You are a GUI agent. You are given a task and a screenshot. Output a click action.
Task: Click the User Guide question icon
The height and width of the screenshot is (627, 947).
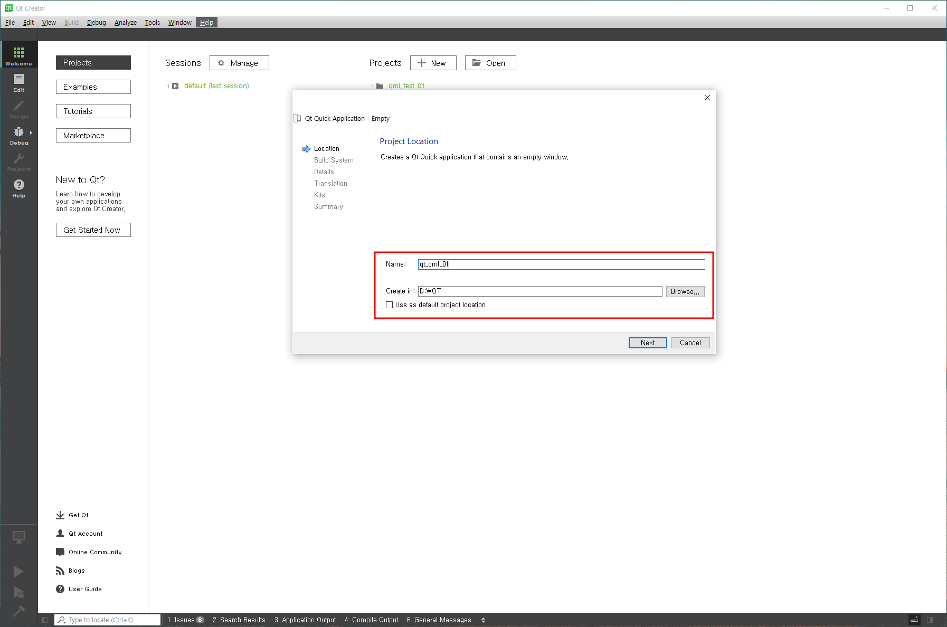point(60,589)
